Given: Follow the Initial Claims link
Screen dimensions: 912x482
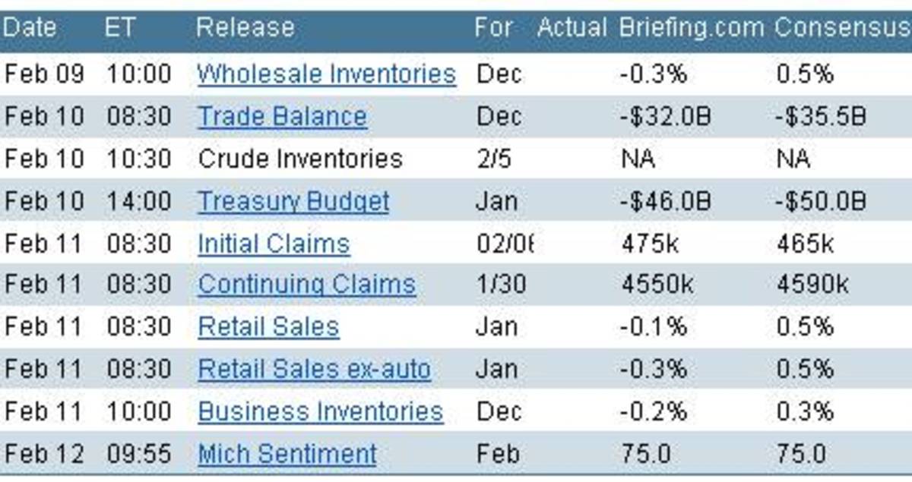Looking at the screenshot, I should 274,244.
